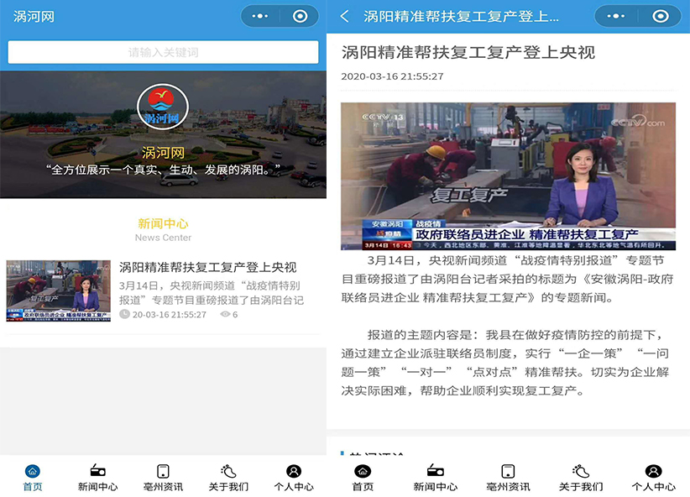Return to 首页 from article page bottom bar
Viewport: 690px width, 497px height.
click(x=363, y=478)
